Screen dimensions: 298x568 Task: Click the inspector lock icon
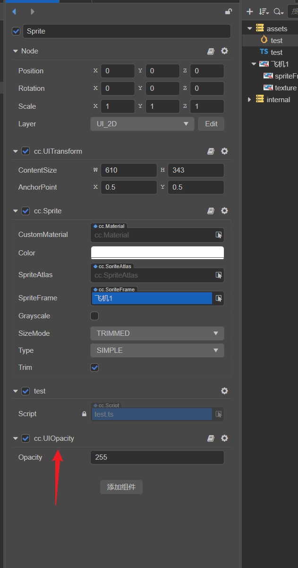[229, 12]
